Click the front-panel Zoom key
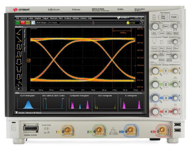This screenshot has height=146, width=191. (x=166, y=26)
